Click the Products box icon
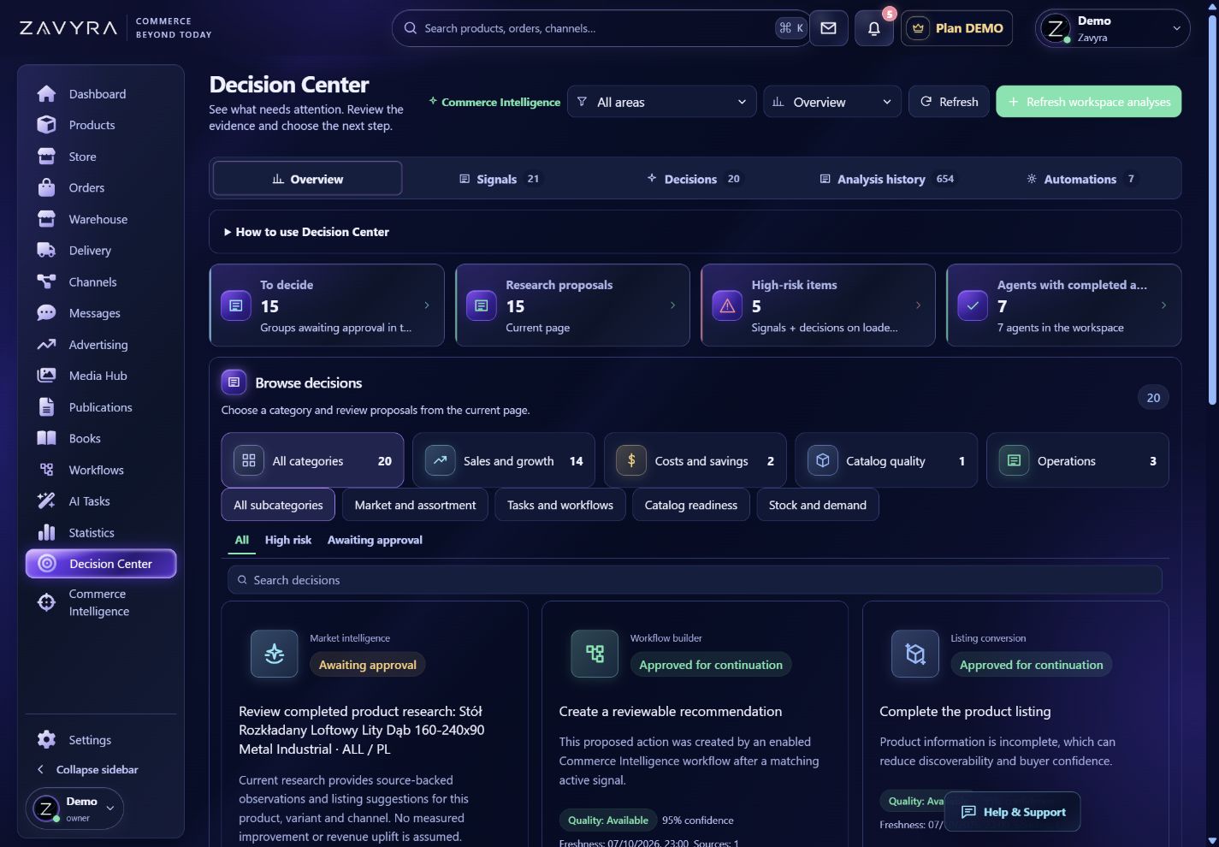The width and height of the screenshot is (1219, 847). coord(46,125)
